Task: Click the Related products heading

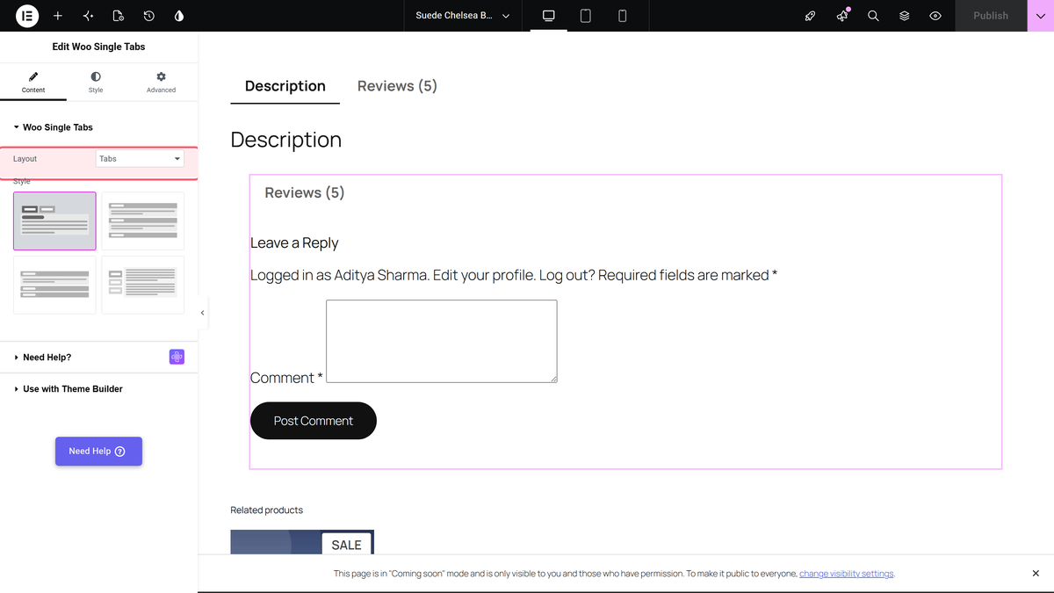Action: point(267,510)
